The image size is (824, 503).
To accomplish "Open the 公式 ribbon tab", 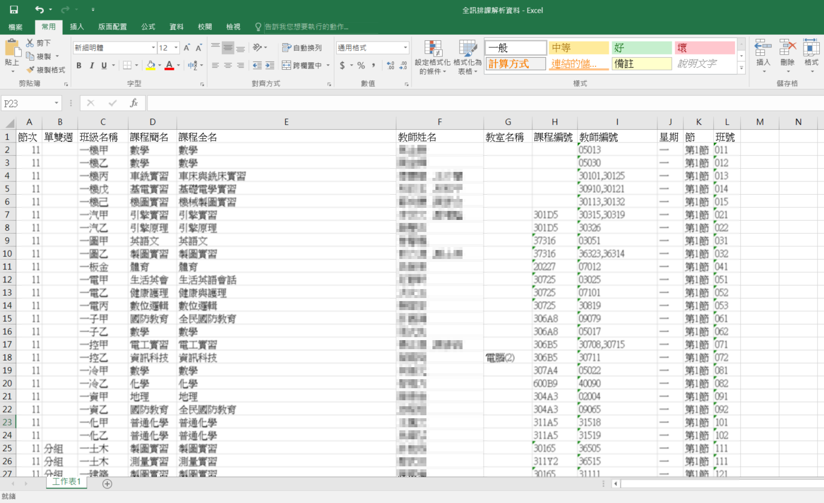I will [x=148, y=27].
